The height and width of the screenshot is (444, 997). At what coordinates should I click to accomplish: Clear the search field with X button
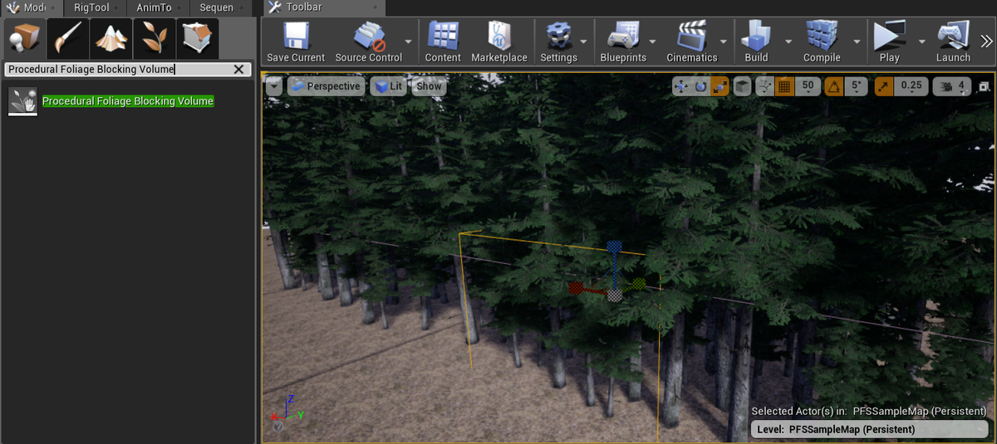[x=238, y=70]
